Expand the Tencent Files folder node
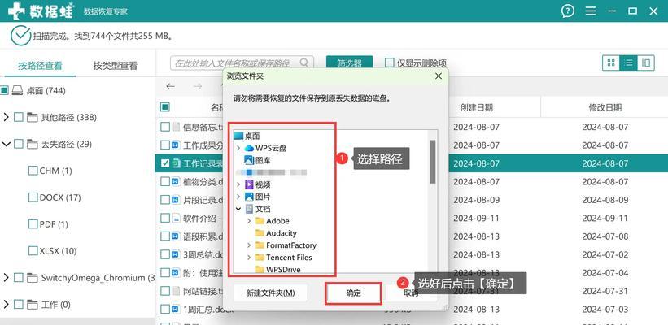The width and height of the screenshot is (668, 325). pyautogui.click(x=249, y=258)
